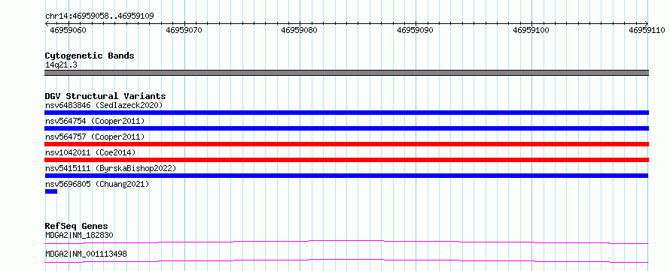Click the blue bar for nsv5415111

(x=346, y=176)
